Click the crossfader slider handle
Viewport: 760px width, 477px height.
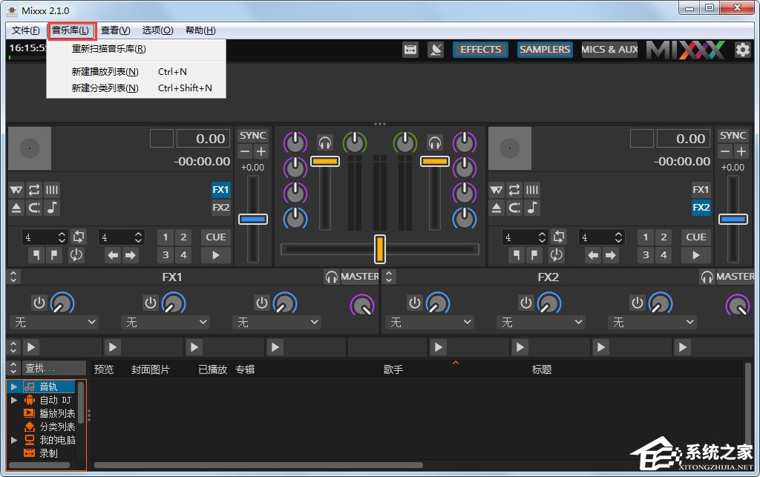(379, 249)
